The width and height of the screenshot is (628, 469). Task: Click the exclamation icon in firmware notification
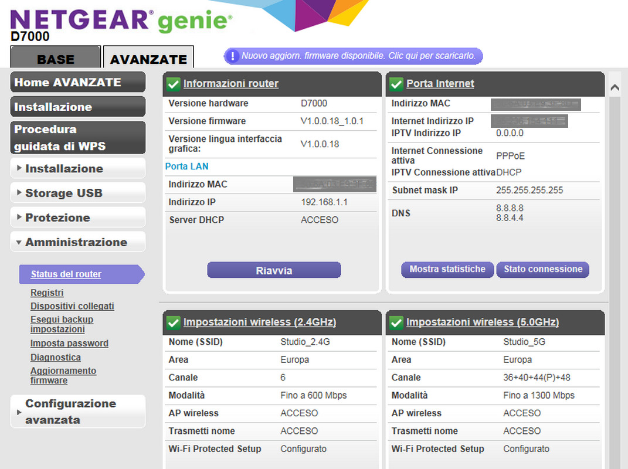(x=233, y=56)
